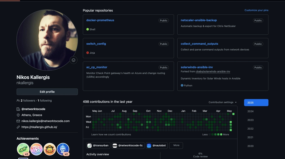
Task: Open the docker-prometheus repository
Action: tap(100, 20)
